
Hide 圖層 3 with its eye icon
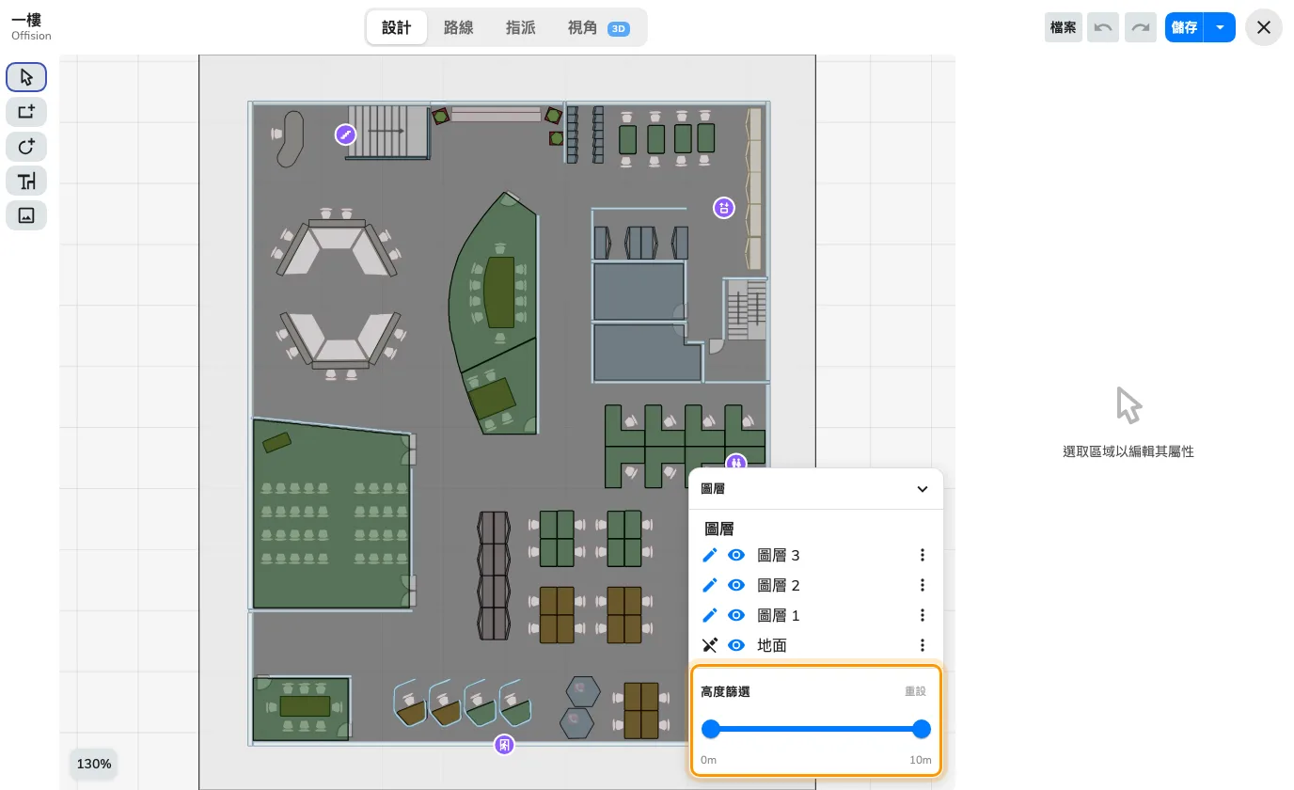coord(736,556)
